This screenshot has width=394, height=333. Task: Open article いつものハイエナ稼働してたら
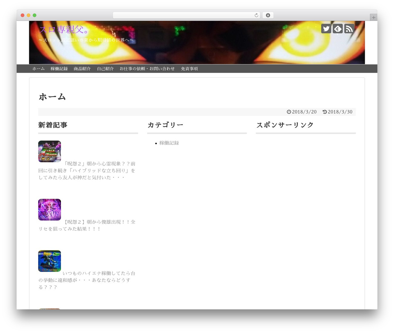tap(87, 280)
